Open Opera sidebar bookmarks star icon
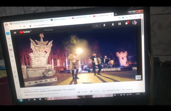Image resolution: width=171 pixels, height=111 pixels. coord(9,39)
